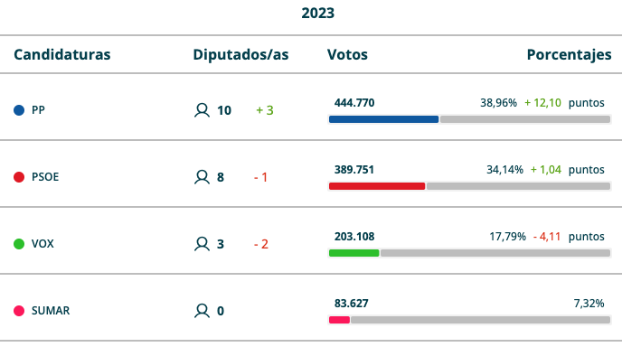Click the Votos column header
This screenshot has width=622, height=347.
pyautogui.click(x=347, y=54)
